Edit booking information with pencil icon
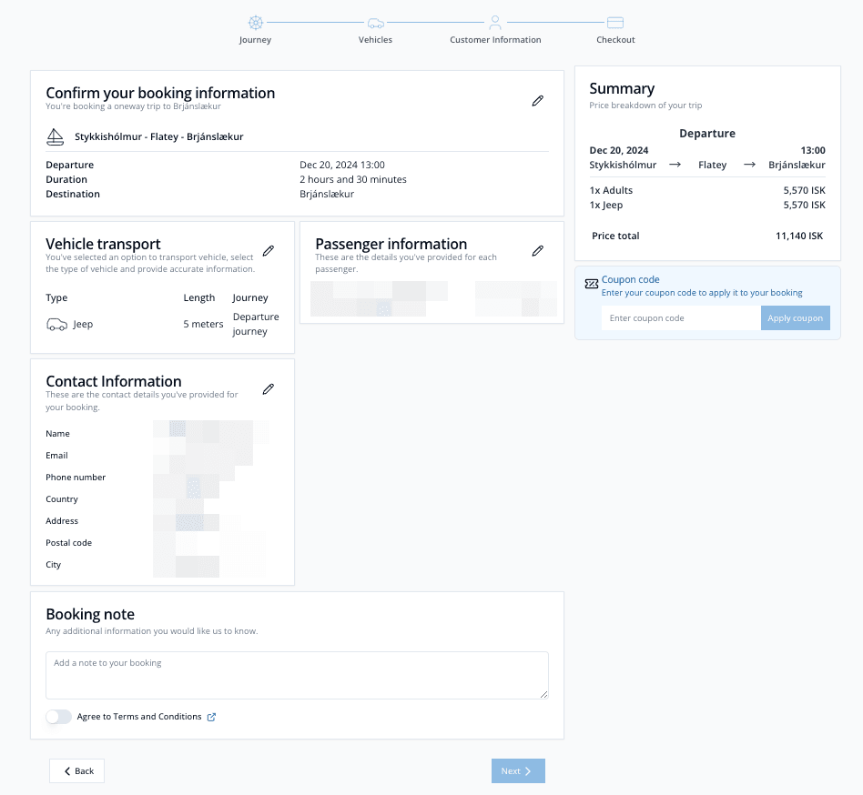 [x=538, y=101]
